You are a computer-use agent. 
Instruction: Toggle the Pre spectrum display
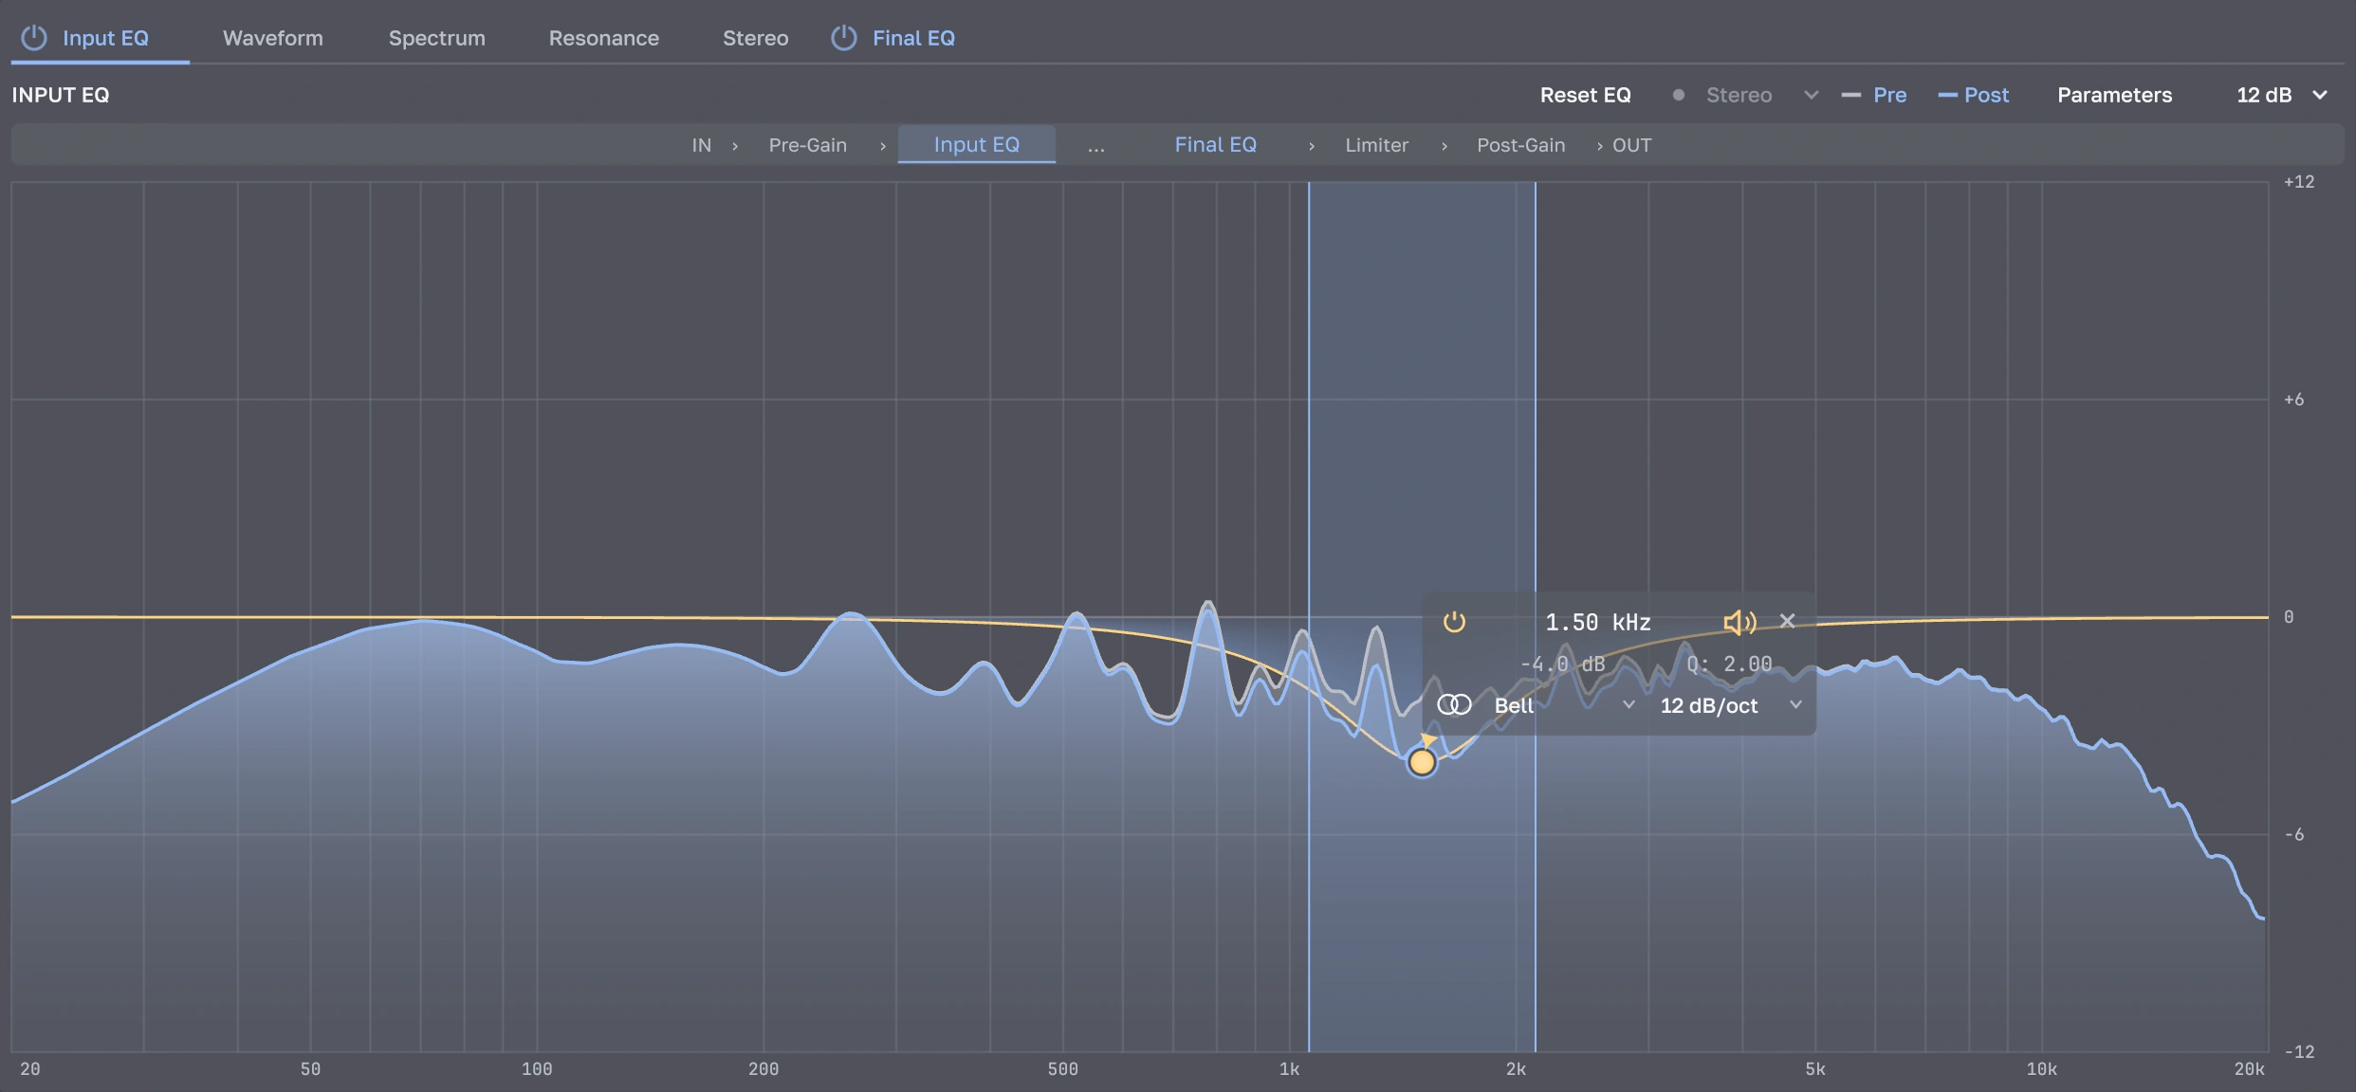point(1874,95)
